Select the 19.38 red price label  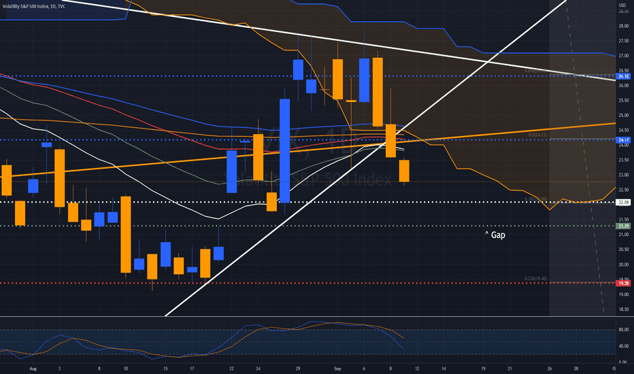pyautogui.click(x=623, y=283)
